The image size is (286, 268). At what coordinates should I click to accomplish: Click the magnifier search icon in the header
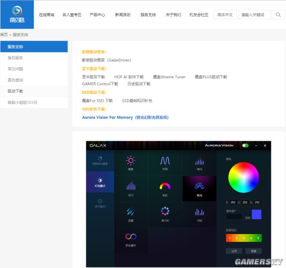click(x=278, y=15)
